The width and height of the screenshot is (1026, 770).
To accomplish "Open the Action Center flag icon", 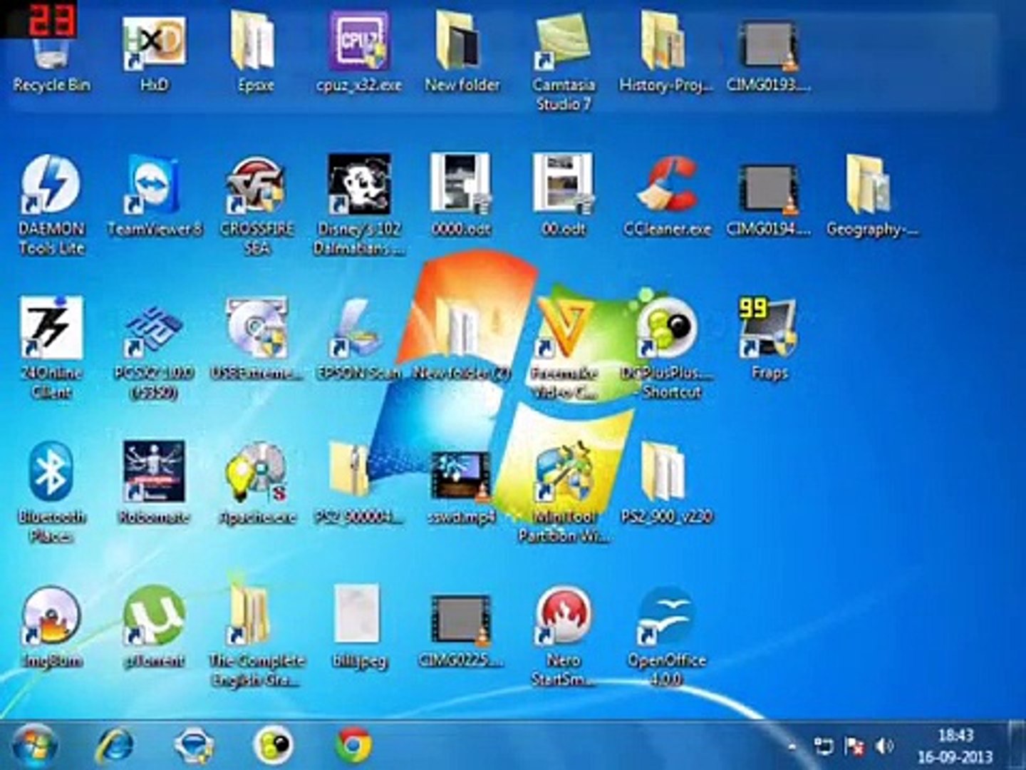I will [854, 746].
